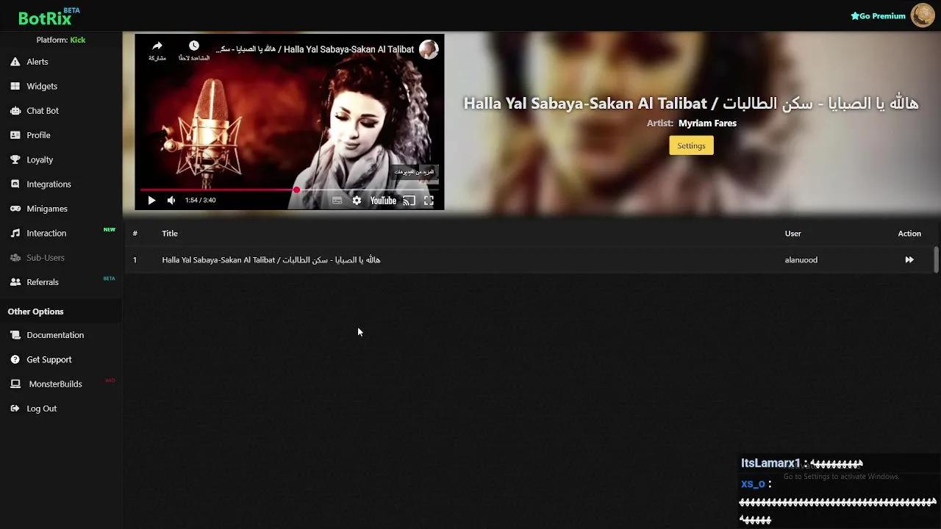The width and height of the screenshot is (941, 529).
Task: Click the More videos overlay label
Action: [415, 172]
